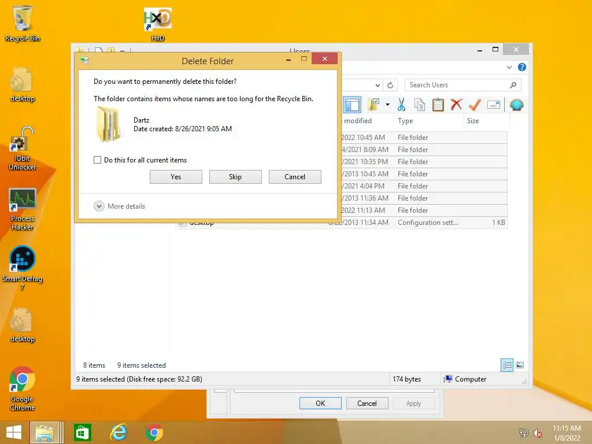
Task: Launch Chrome from the taskbar
Action: pos(154,432)
